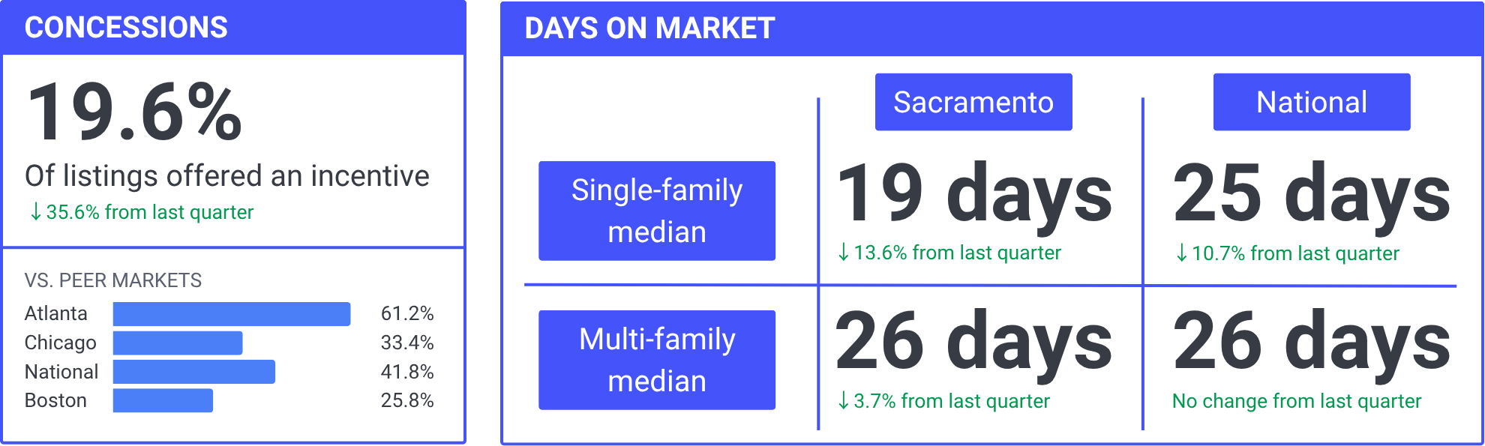Click National single-family 25 days value
This screenshot has width=1485, height=446.
1312,193
